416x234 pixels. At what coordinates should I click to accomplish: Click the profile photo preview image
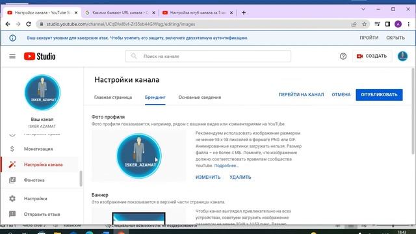[x=138, y=156]
